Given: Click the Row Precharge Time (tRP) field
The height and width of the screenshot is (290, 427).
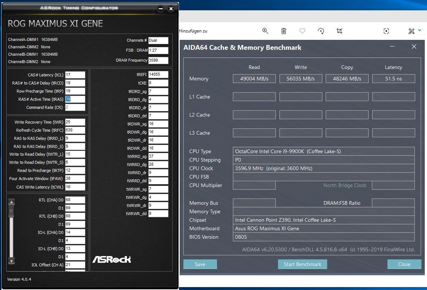Looking at the screenshot, I should (x=75, y=91).
